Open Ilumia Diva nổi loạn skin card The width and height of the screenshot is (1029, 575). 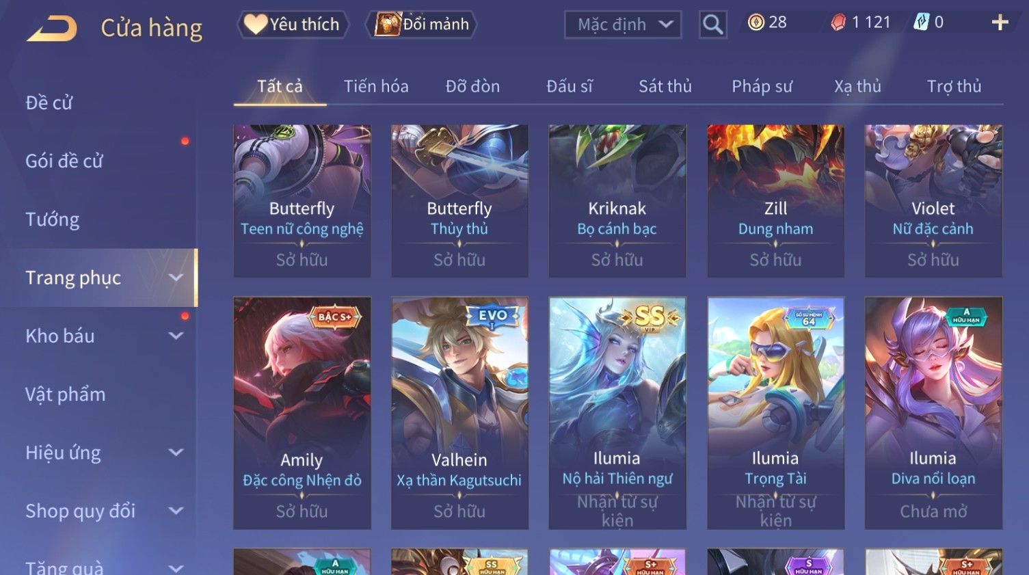click(x=933, y=413)
